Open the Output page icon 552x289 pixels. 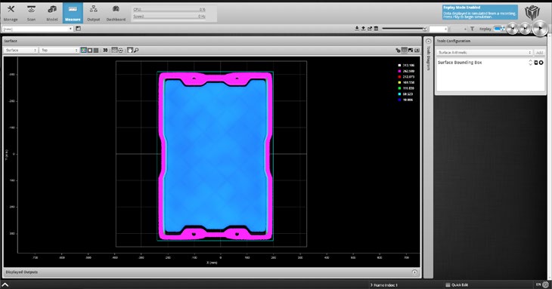click(93, 13)
